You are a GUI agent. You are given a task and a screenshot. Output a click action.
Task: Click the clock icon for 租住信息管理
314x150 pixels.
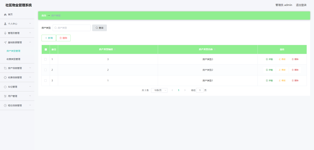click(x=5, y=105)
